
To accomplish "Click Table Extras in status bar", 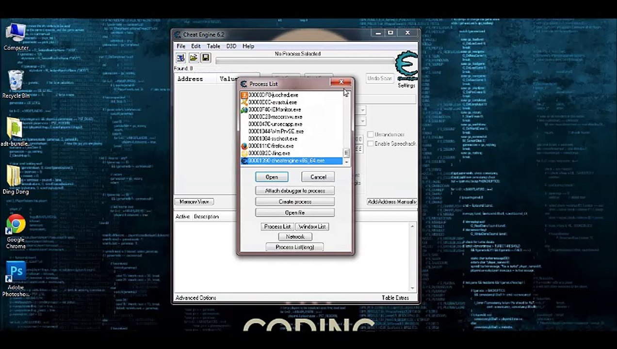I will pos(395,298).
